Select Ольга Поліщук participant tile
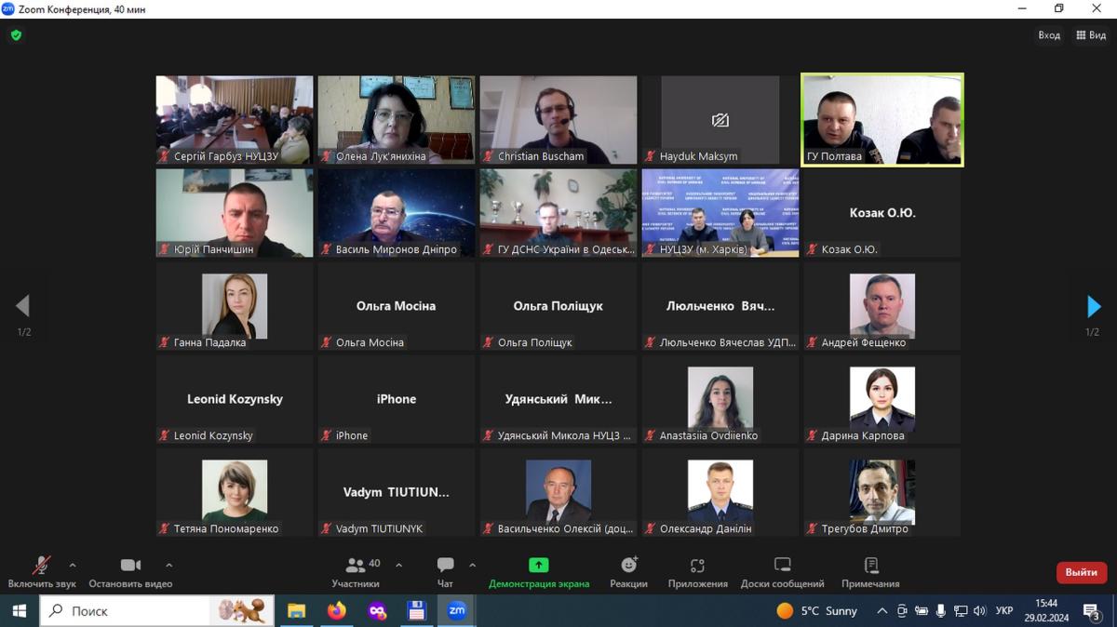Viewport: 1117px width, 627px height. pos(558,306)
